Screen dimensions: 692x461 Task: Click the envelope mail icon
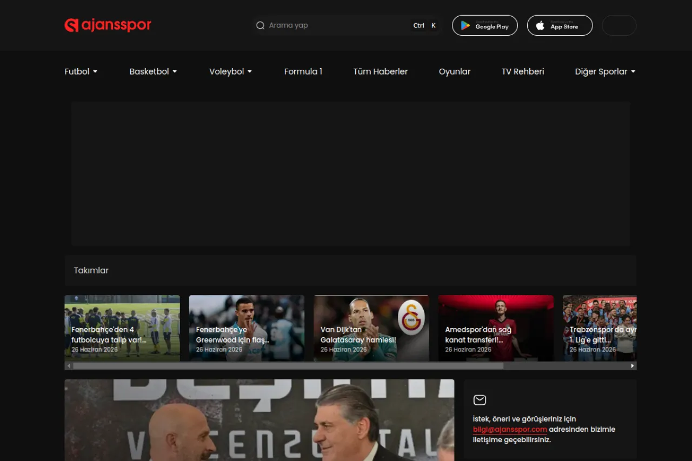[x=480, y=400]
